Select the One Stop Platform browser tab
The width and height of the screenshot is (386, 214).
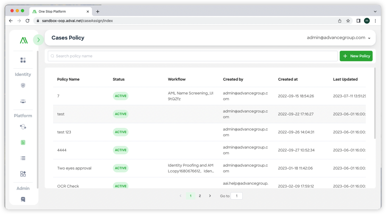pyautogui.click(x=60, y=12)
